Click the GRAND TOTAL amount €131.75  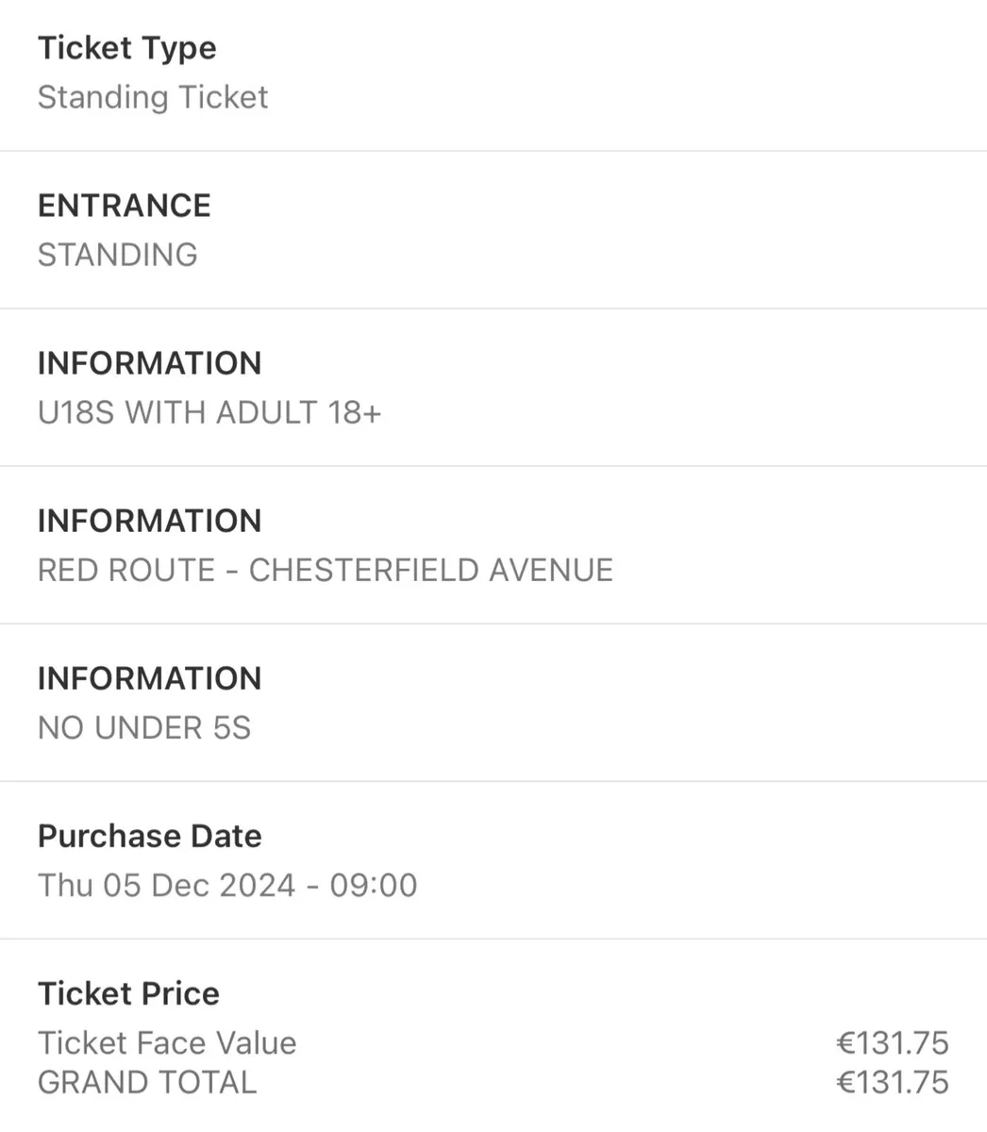[893, 1082]
